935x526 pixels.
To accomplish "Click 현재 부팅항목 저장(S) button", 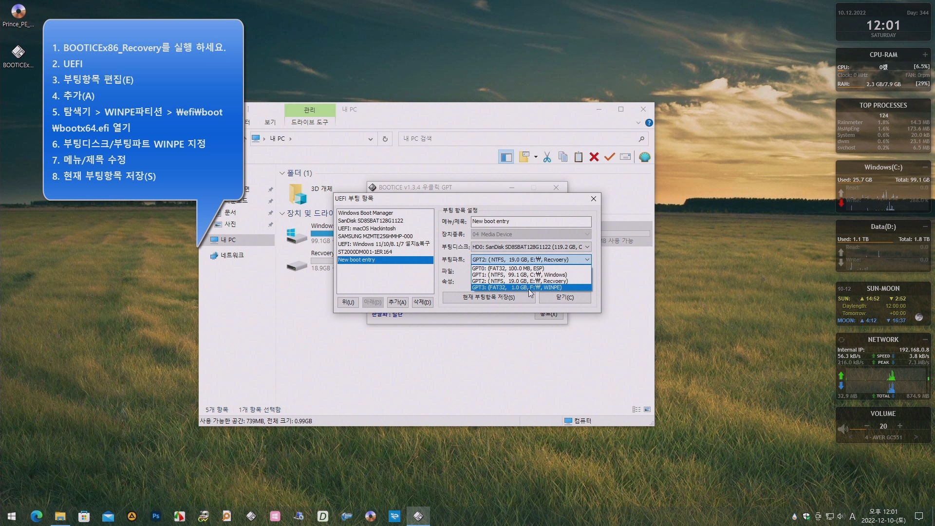I will coord(488,297).
